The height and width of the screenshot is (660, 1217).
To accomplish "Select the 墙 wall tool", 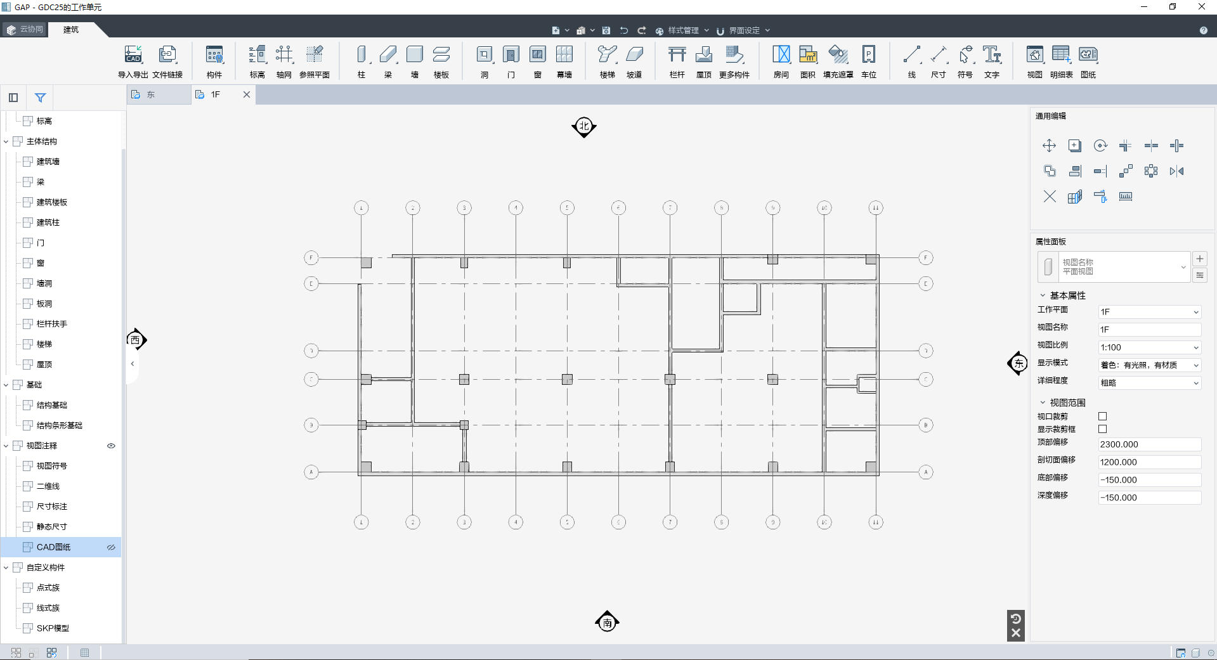I will click(x=415, y=61).
